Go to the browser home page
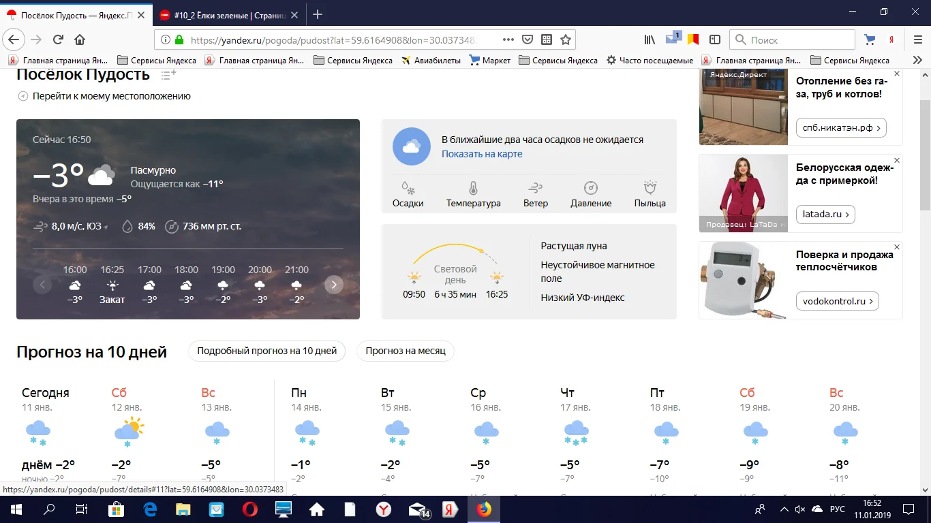Image resolution: width=931 pixels, height=523 pixels. pyautogui.click(x=80, y=39)
